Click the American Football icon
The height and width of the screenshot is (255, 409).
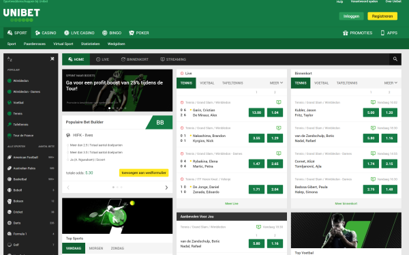(x=10, y=157)
